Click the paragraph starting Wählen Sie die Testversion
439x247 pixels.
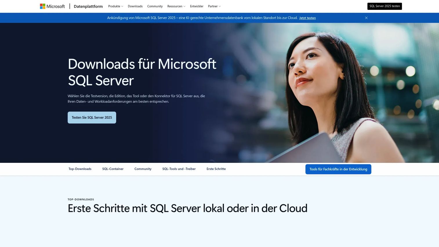point(136,99)
